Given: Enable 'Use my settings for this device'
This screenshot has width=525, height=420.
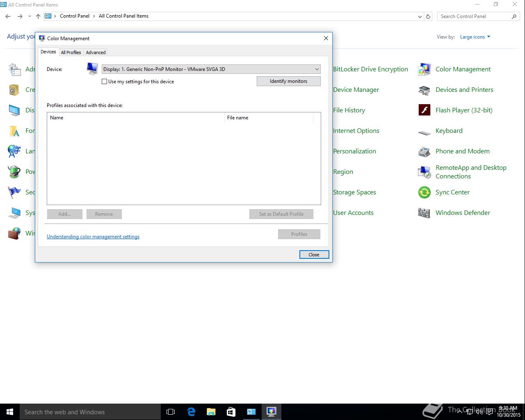Looking at the screenshot, I should click(x=105, y=82).
